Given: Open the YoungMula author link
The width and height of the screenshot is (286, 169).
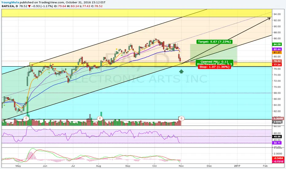Looking at the screenshot, I should (x=10, y=2).
